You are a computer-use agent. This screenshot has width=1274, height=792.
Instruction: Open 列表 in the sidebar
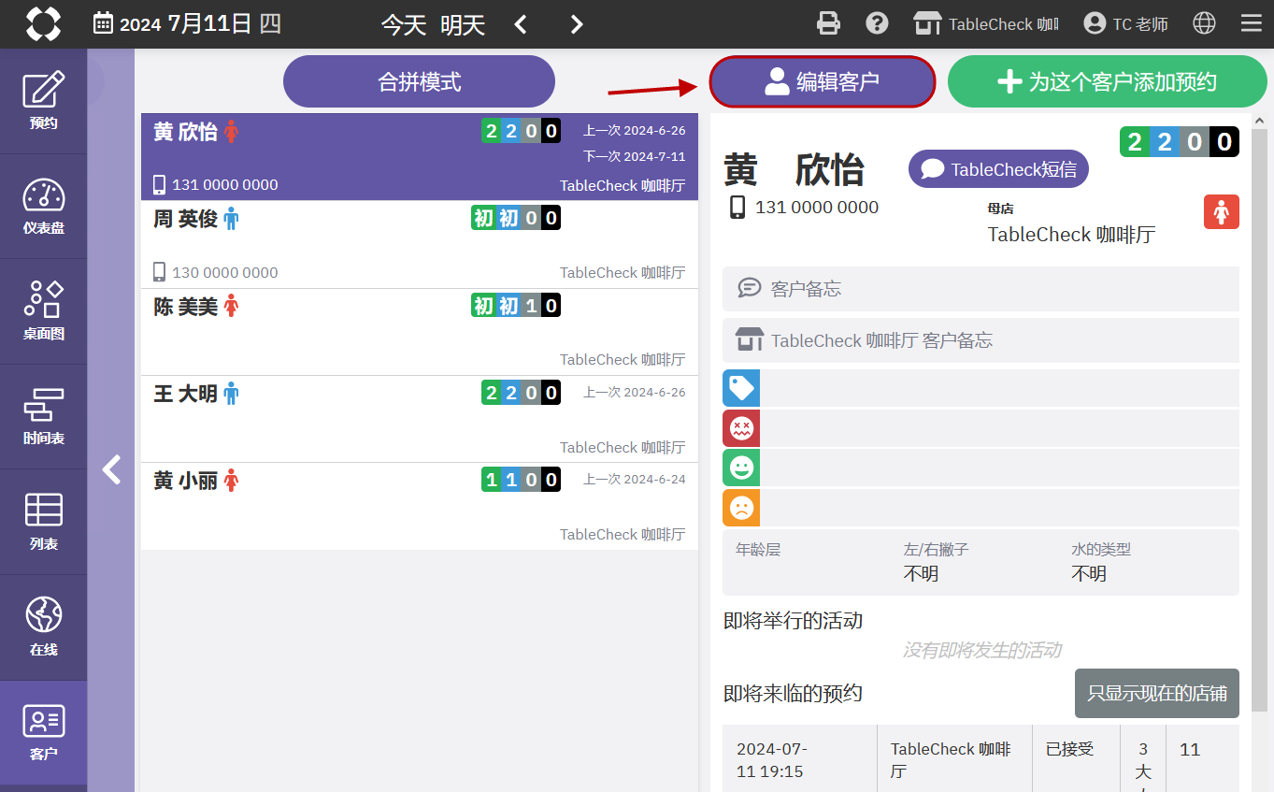pos(43,522)
